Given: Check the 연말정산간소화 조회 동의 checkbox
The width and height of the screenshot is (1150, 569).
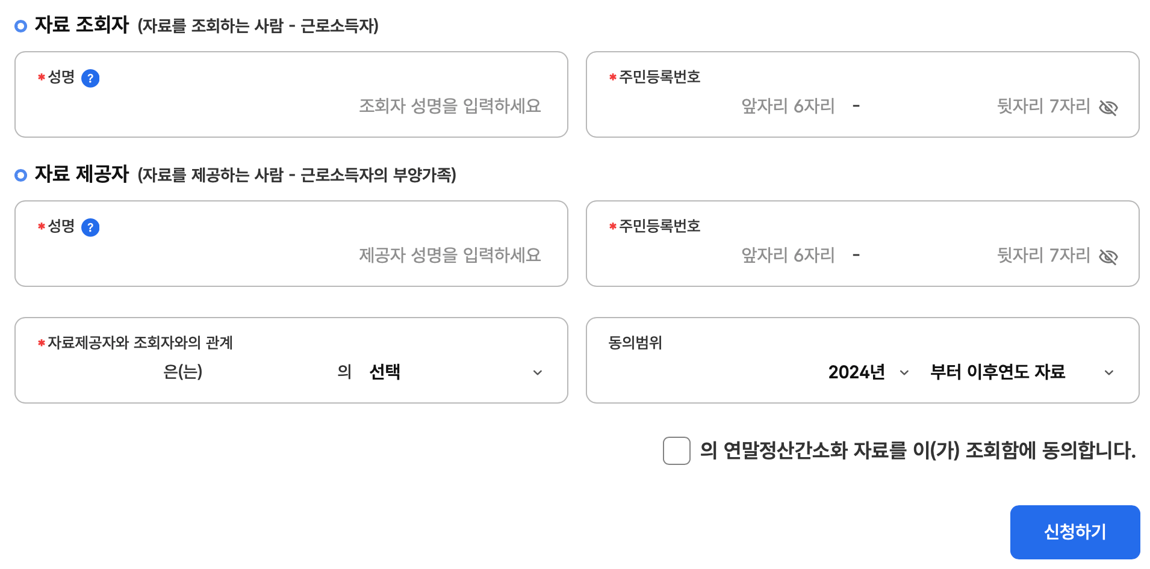Looking at the screenshot, I should click(676, 451).
